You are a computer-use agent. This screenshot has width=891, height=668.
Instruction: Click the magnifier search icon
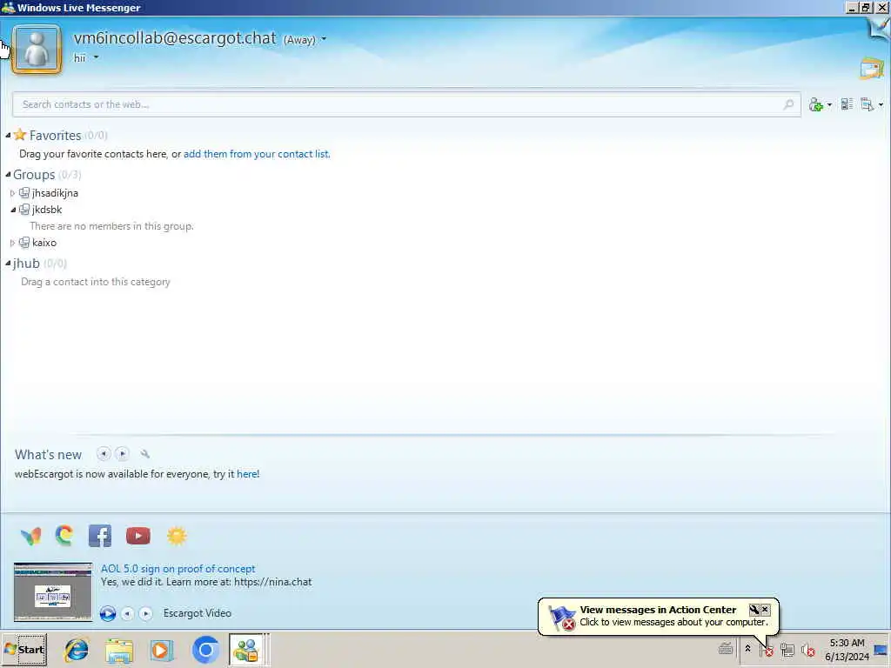point(788,104)
